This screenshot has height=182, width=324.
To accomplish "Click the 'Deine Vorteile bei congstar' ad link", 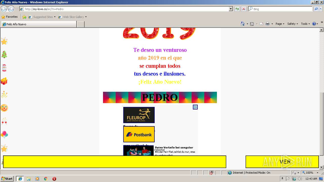I will tap(174, 147).
